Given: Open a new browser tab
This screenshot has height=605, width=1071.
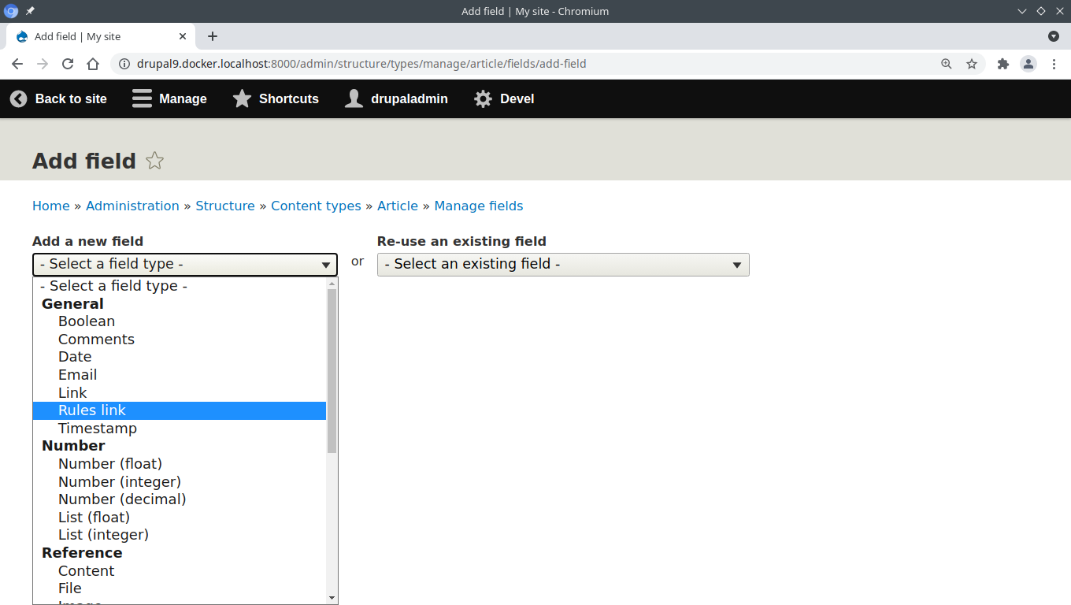Looking at the screenshot, I should [212, 36].
